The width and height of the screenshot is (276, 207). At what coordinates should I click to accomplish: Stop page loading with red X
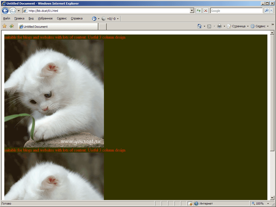pos(206,11)
